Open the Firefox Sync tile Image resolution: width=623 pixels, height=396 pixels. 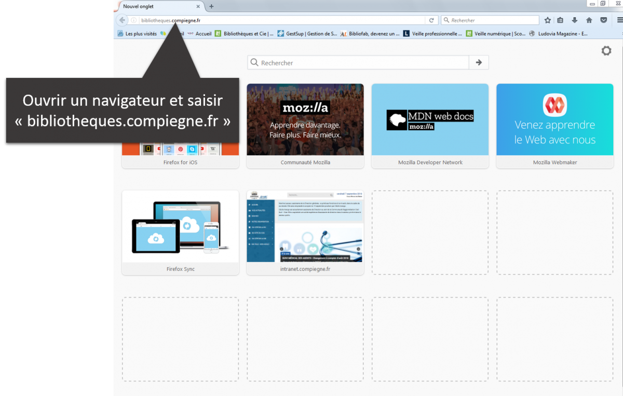(x=180, y=233)
